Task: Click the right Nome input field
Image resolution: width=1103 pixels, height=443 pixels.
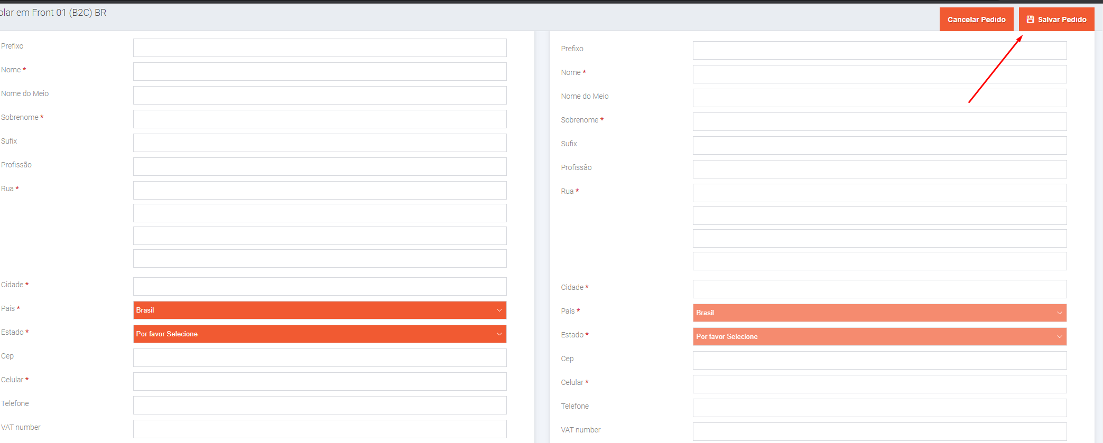Action: click(879, 74)
